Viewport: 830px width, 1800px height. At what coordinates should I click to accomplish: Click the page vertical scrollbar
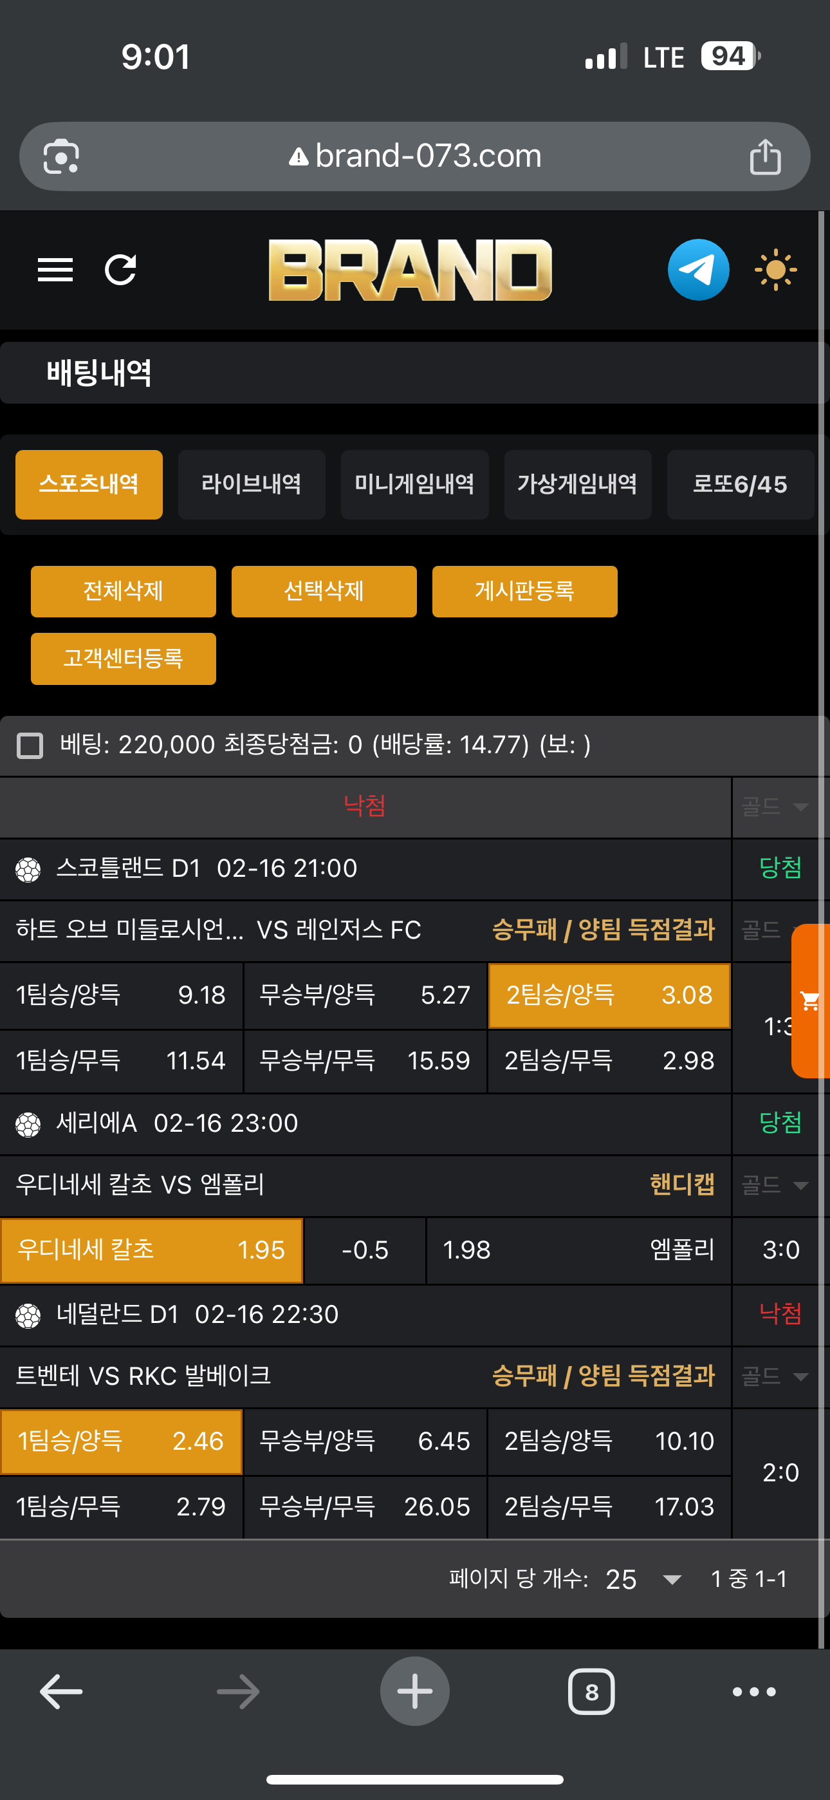822,908
